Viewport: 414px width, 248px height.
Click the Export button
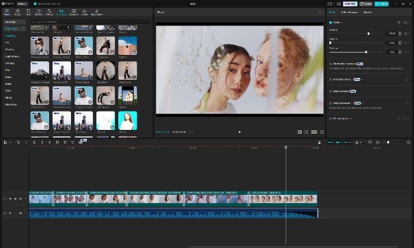(x=381, y=4)
